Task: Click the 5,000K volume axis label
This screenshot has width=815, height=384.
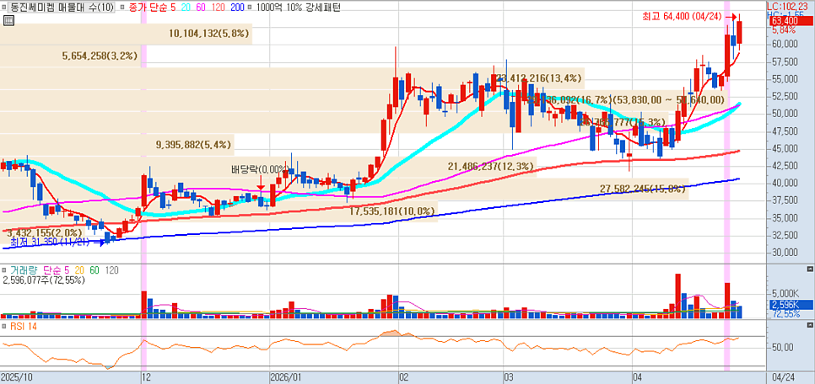Action: [785, 292]
